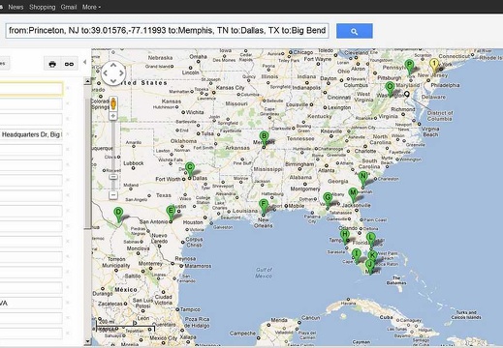
Task: Click the Kansas City label on the map
Action: click(x=230, y=88)
